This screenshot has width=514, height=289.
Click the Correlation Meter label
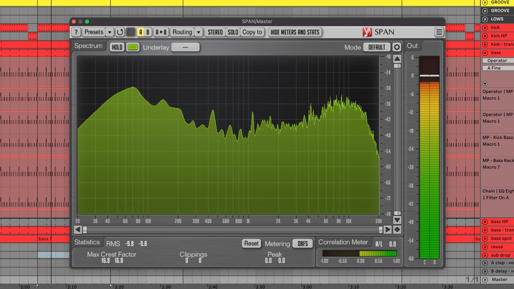(x=343, y=242)
